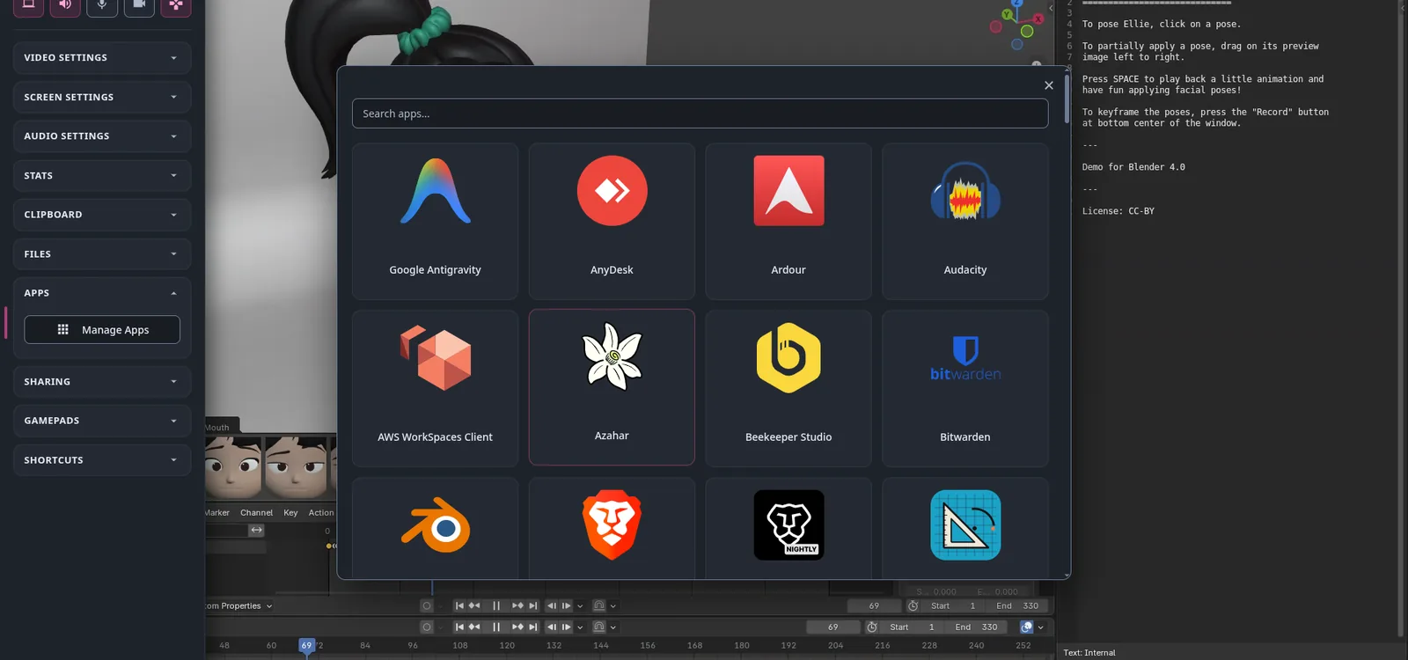This screenshot has height=660, width=1408.
Task: Click the frame 69 playhead marker
Action: [x=306, y=645]
